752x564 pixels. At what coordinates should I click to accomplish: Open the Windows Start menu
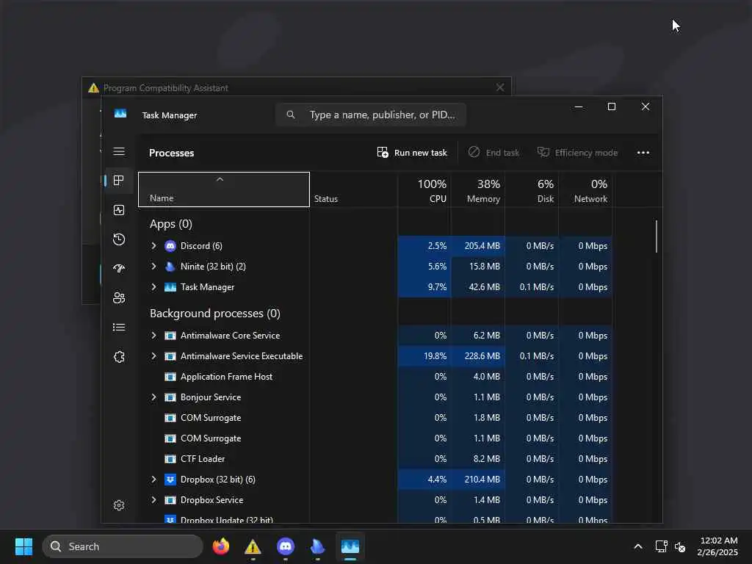[x=23, y=546]
